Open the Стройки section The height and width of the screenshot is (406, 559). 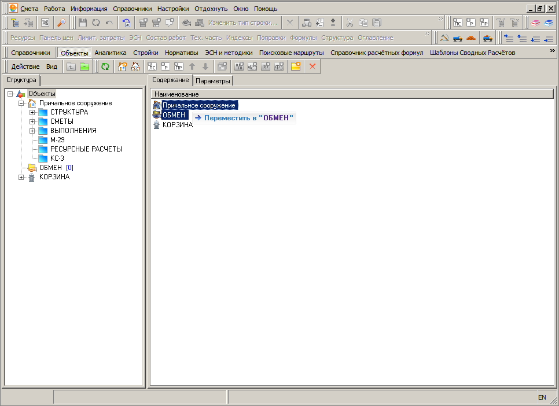(x=146, y=53)
